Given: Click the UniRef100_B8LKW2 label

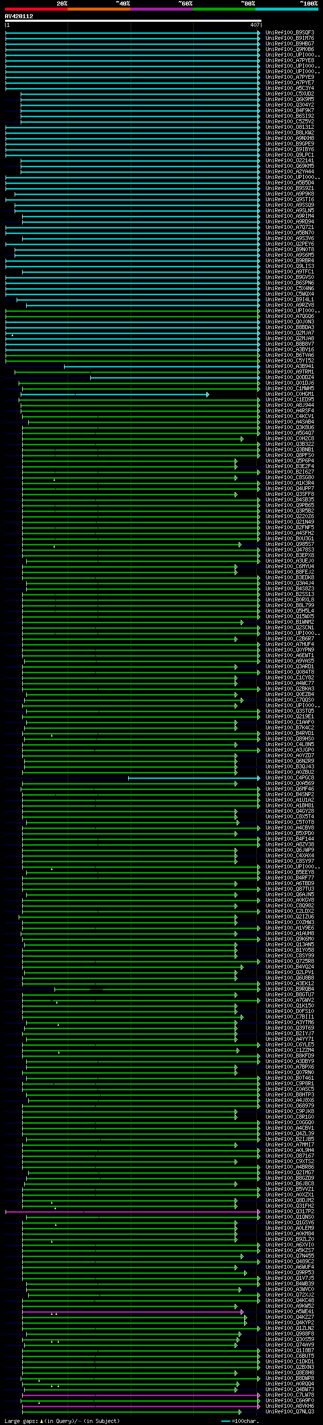Looking at the screenshot, I should pos(289,133).
